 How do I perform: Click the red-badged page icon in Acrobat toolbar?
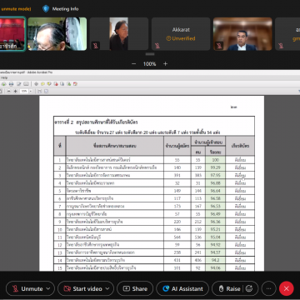coord(56,84)
